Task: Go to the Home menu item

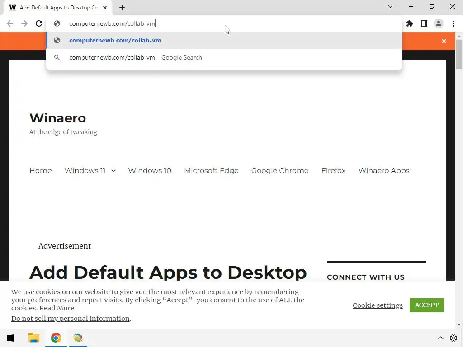Action: (x=40, y=170)
